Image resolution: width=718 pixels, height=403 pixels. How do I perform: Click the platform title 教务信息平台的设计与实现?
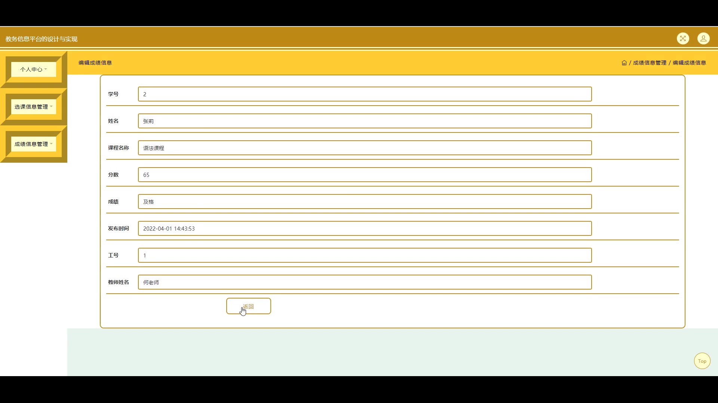click(42, 39)
